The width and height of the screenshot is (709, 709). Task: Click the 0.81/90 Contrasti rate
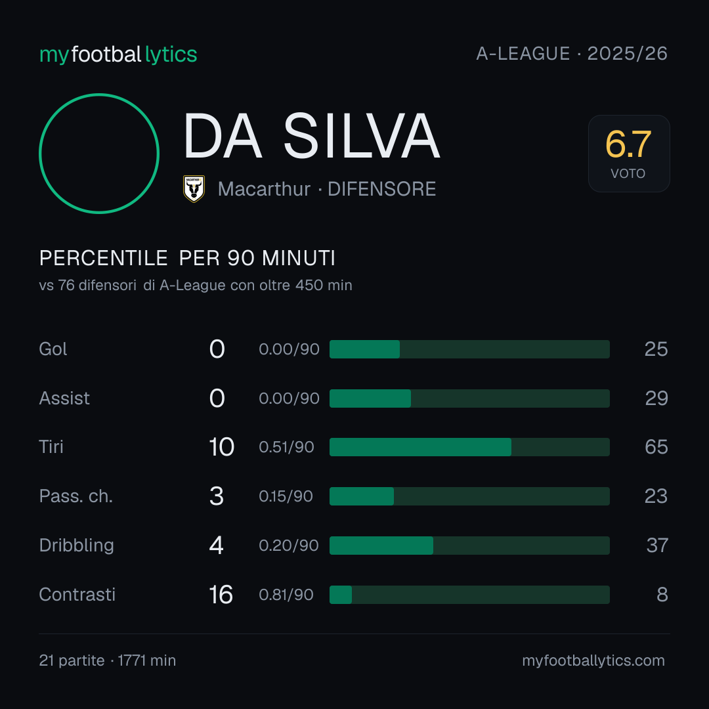point(286,595)
